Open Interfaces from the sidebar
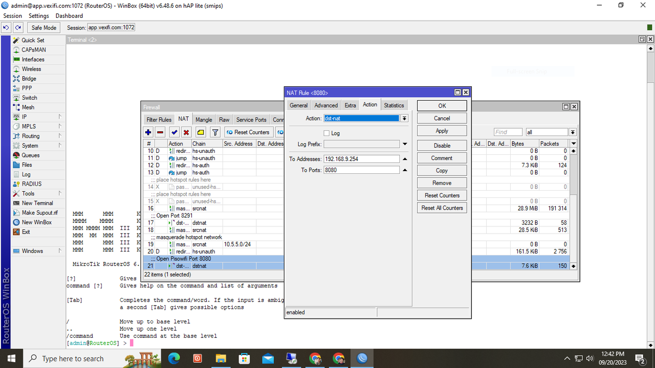655x368 pixels. tap(33, 59)
